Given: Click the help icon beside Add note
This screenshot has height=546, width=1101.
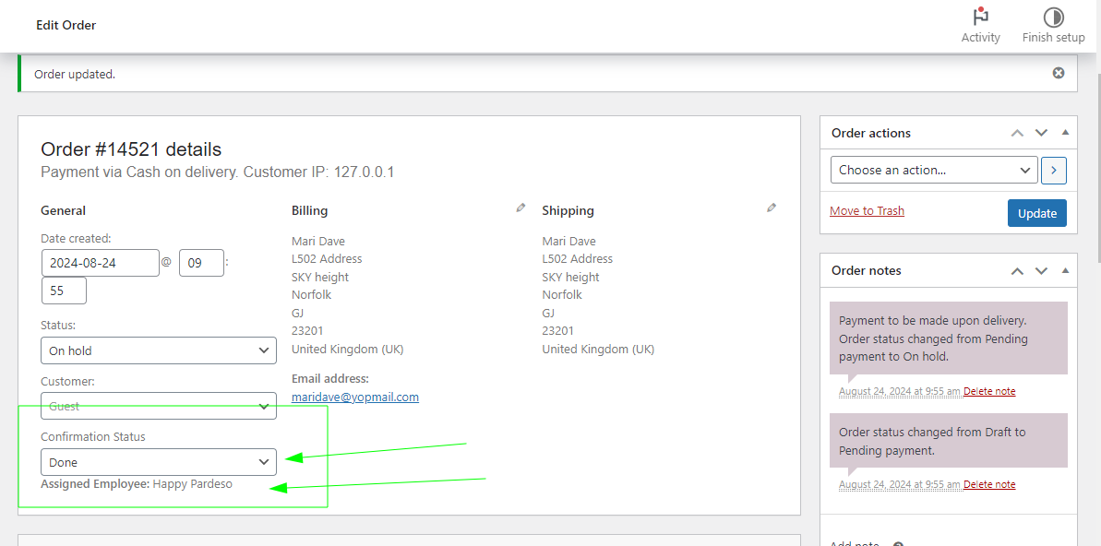Looking at the screenshot, I should [896, 543].
